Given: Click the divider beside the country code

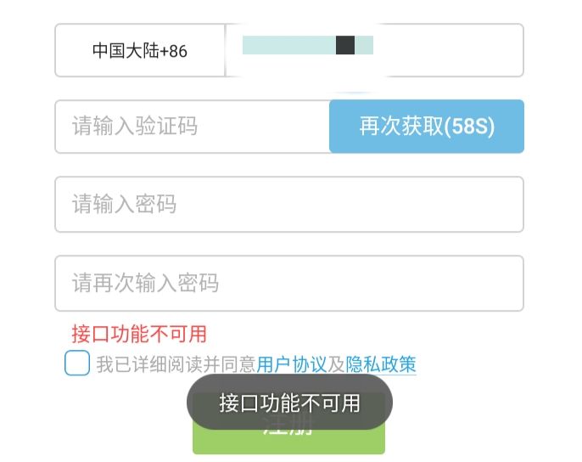Looking at the screenshot, I should [225, 51].
